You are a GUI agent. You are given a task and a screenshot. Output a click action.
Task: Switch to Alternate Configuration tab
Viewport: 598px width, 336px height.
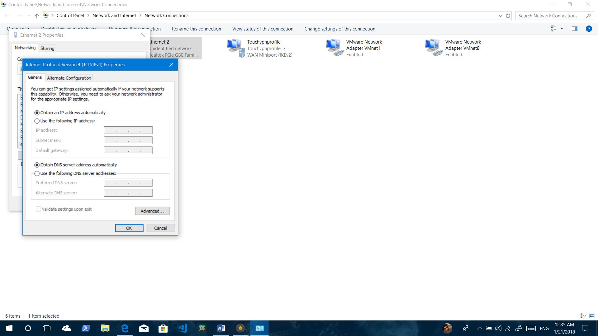pyautogui.click(x=69, y=78)
